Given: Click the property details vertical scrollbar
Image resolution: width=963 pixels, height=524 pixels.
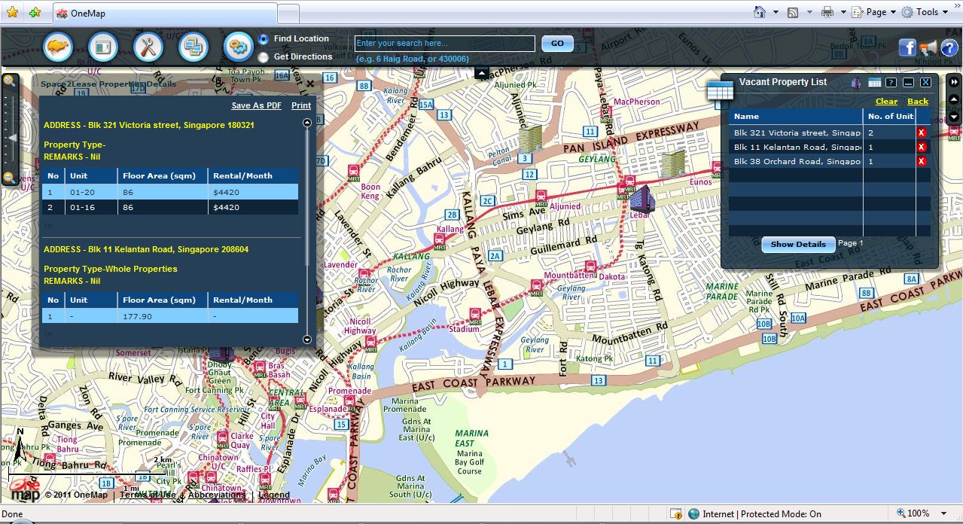Looking at the screenshot, I should 306,196.
